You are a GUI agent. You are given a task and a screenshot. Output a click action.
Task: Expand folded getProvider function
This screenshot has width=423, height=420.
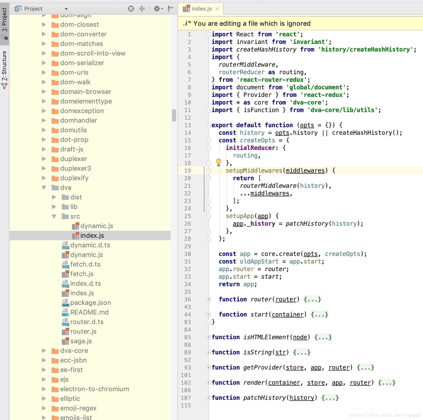tap(208, 367)
